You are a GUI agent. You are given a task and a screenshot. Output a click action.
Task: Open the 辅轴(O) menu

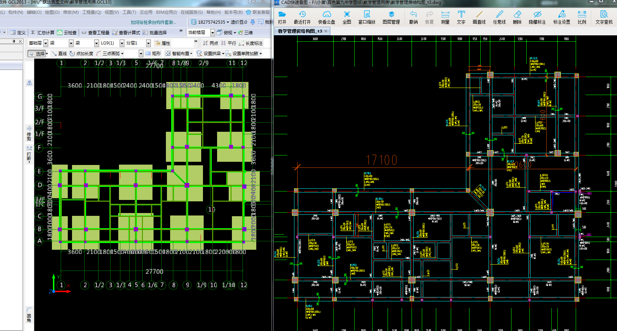coord(34,12)
